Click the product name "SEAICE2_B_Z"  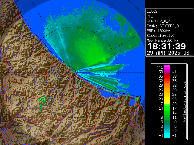(x=158, y=21)
